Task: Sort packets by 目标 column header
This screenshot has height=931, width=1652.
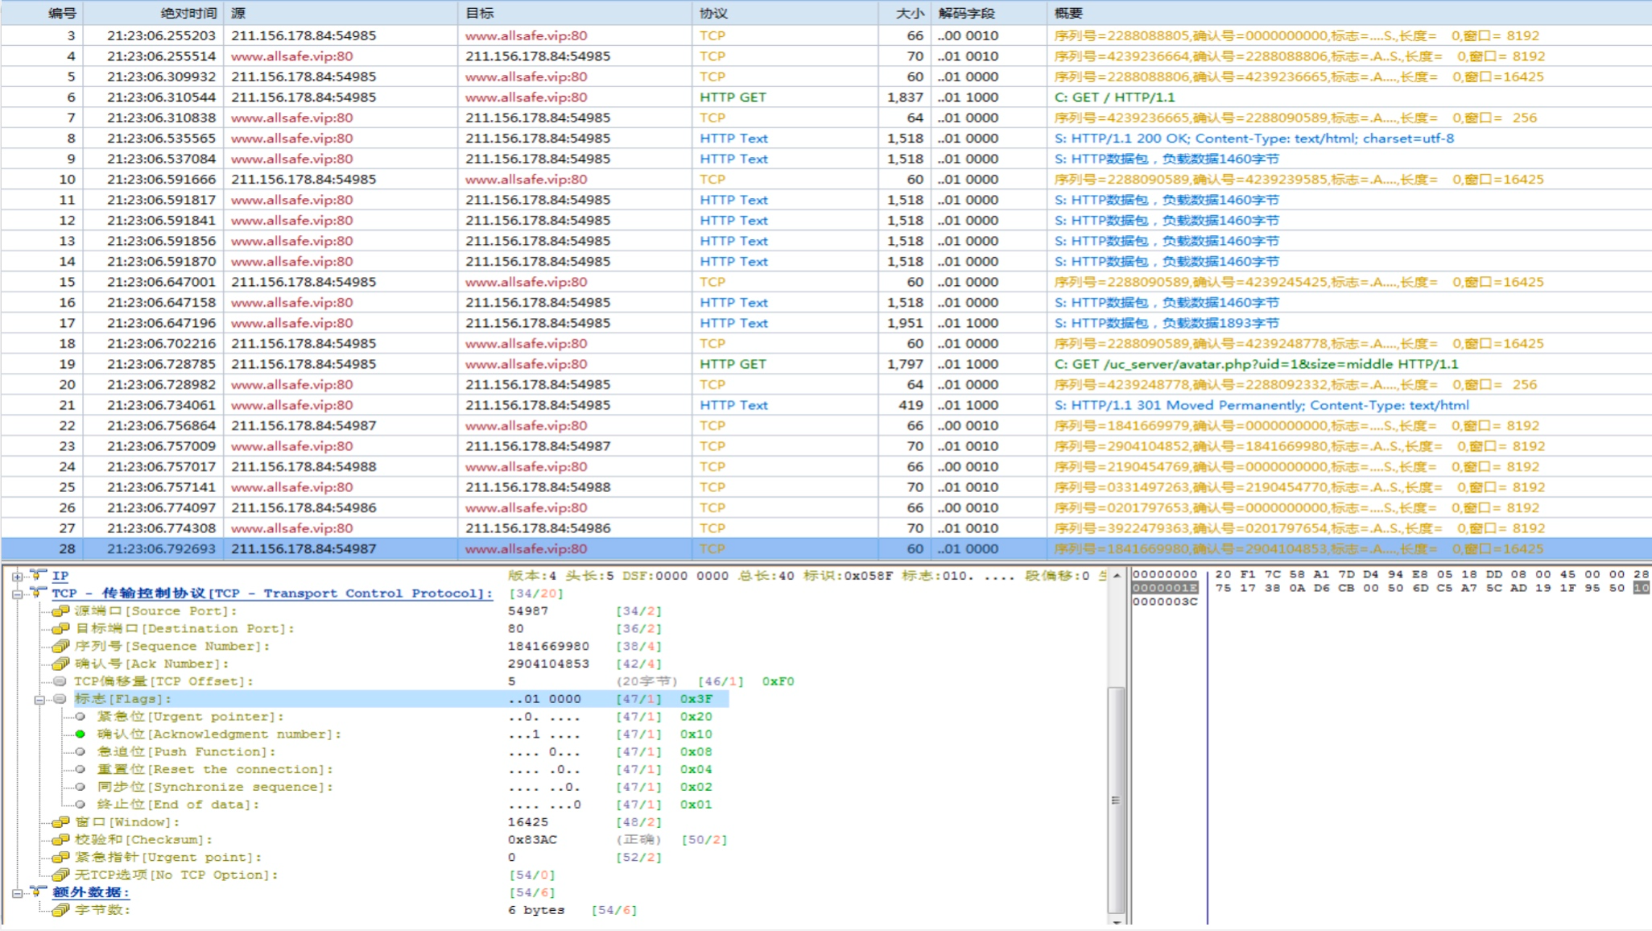Action: pyautogui.click(x=575, y=13)
